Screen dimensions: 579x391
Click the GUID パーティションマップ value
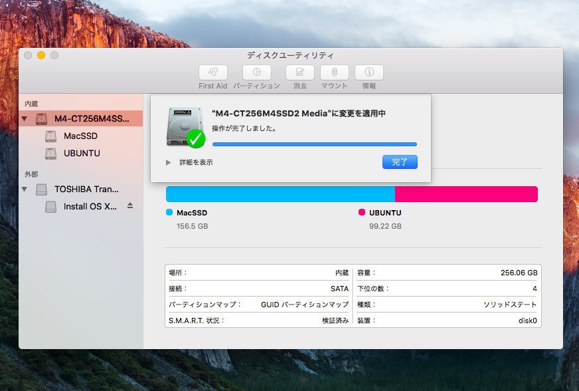305,305
